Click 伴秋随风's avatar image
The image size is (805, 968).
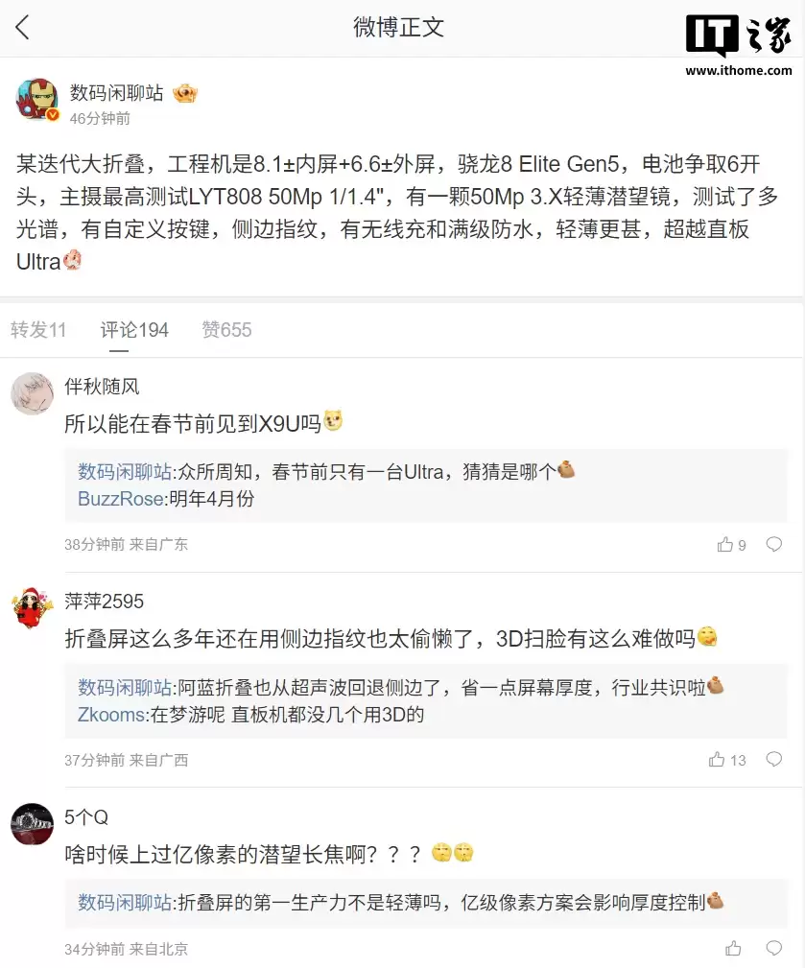32,394
